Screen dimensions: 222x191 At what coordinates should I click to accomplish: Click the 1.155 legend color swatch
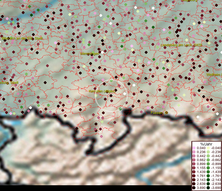pos(194,167)
